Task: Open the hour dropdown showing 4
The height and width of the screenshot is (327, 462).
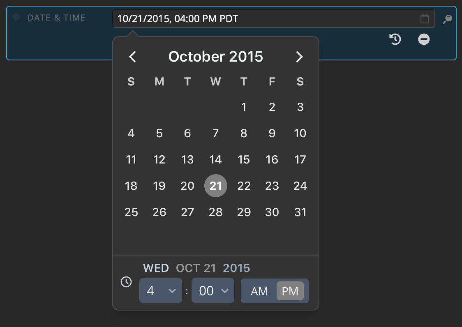Action: [161, 290]
